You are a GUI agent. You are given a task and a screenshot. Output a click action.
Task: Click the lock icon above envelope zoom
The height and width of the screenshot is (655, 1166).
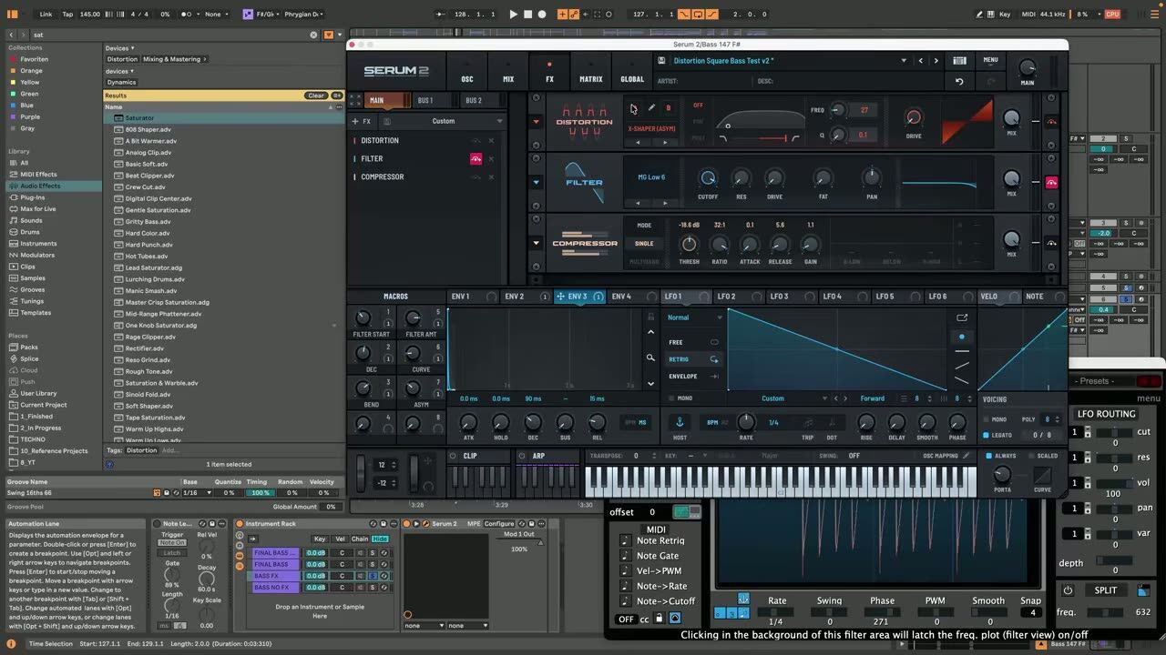[650, 317]
